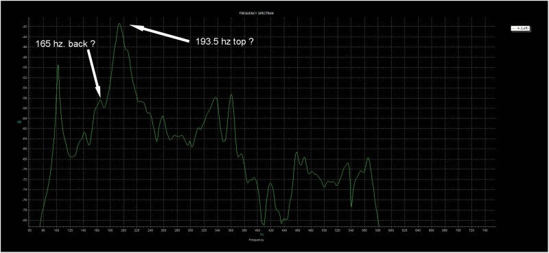Click the tallest peak of the green curve

(x=119, y=24)
